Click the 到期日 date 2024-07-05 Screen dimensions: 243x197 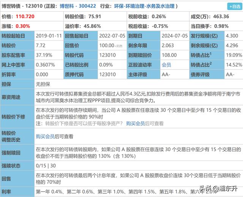coord(175,36)
